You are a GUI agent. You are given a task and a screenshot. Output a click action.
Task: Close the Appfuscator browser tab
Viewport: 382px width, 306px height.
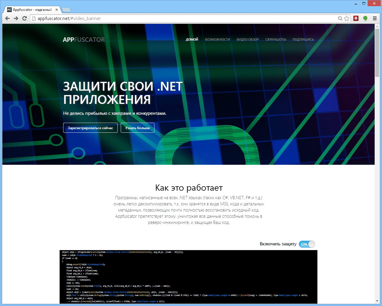(x=57, y=10)
